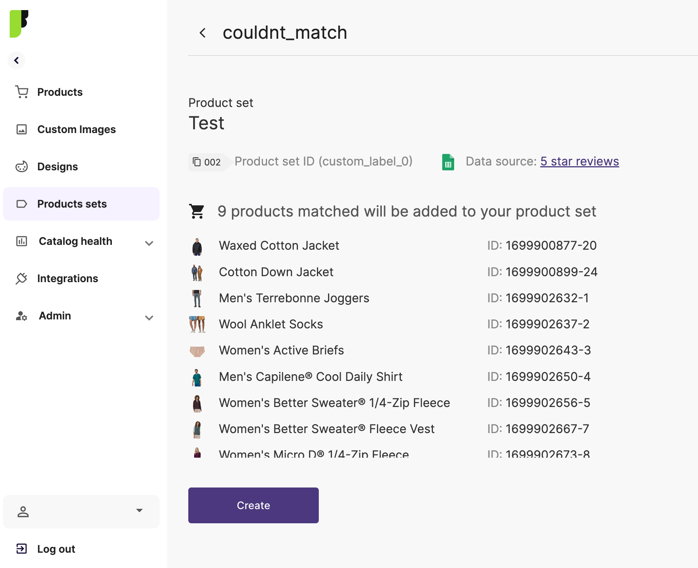Click the Women's Active Briefs thumbnail
Viewport: 698px width, 568px height.
click(x=197, y=351)
